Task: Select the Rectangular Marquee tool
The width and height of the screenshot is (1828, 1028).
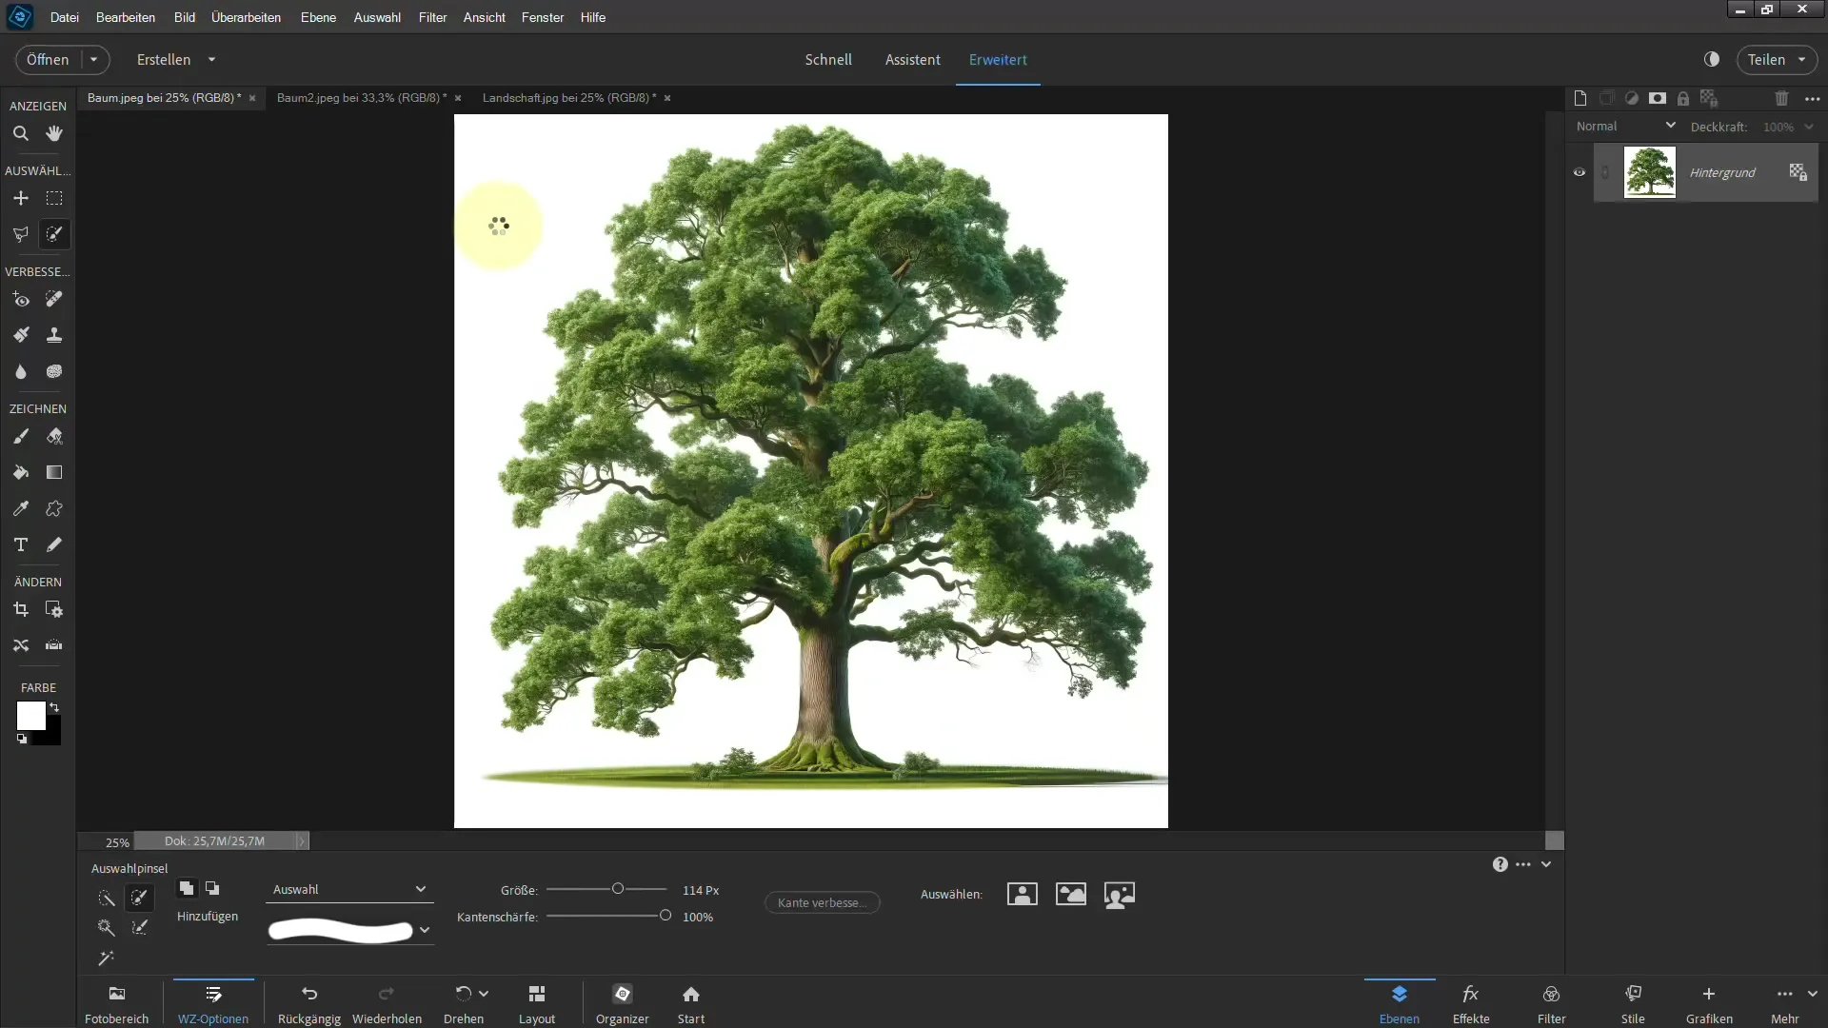Action: click(x=54, y=198)
